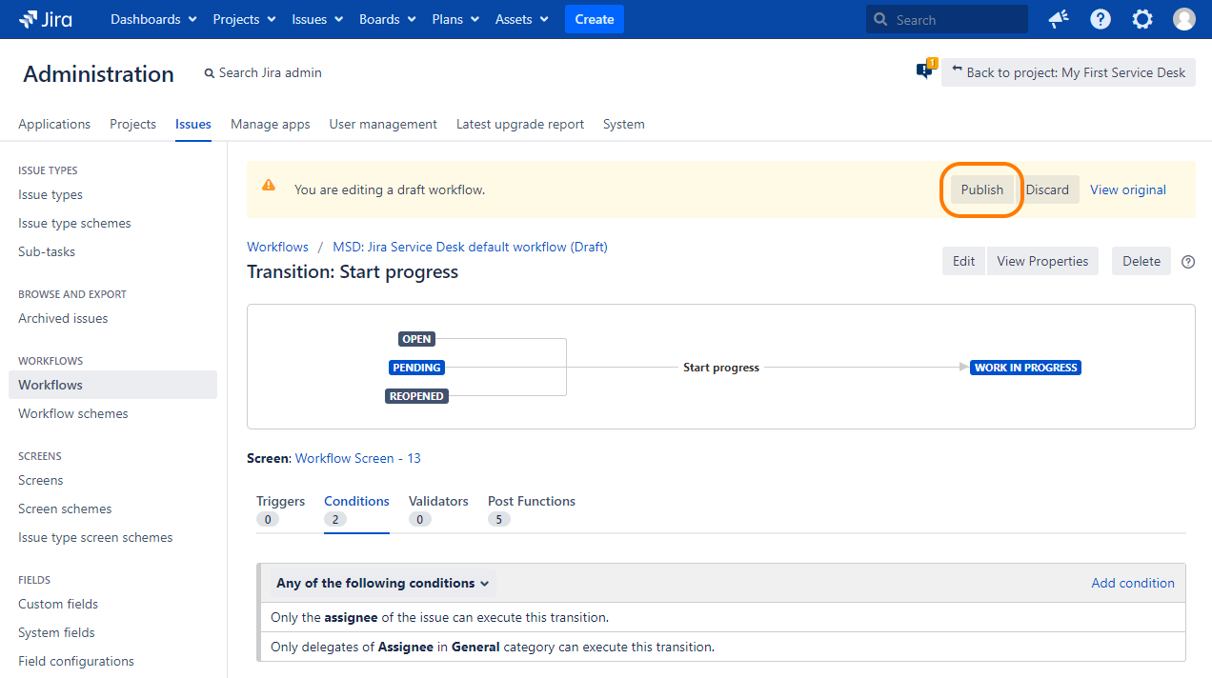Discard the draft workflow
The image size is (1212, 678).
coord(1047,189)
